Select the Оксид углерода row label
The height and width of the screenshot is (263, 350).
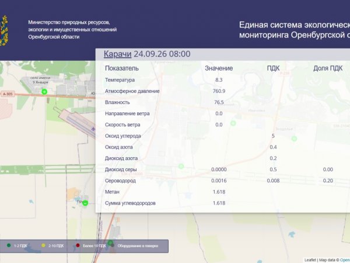click(x=123, y=136)
